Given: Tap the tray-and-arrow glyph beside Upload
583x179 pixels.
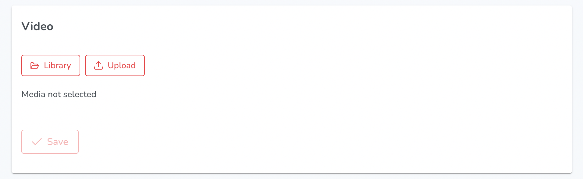Looking at the screenshot, I should click(98, 65).
